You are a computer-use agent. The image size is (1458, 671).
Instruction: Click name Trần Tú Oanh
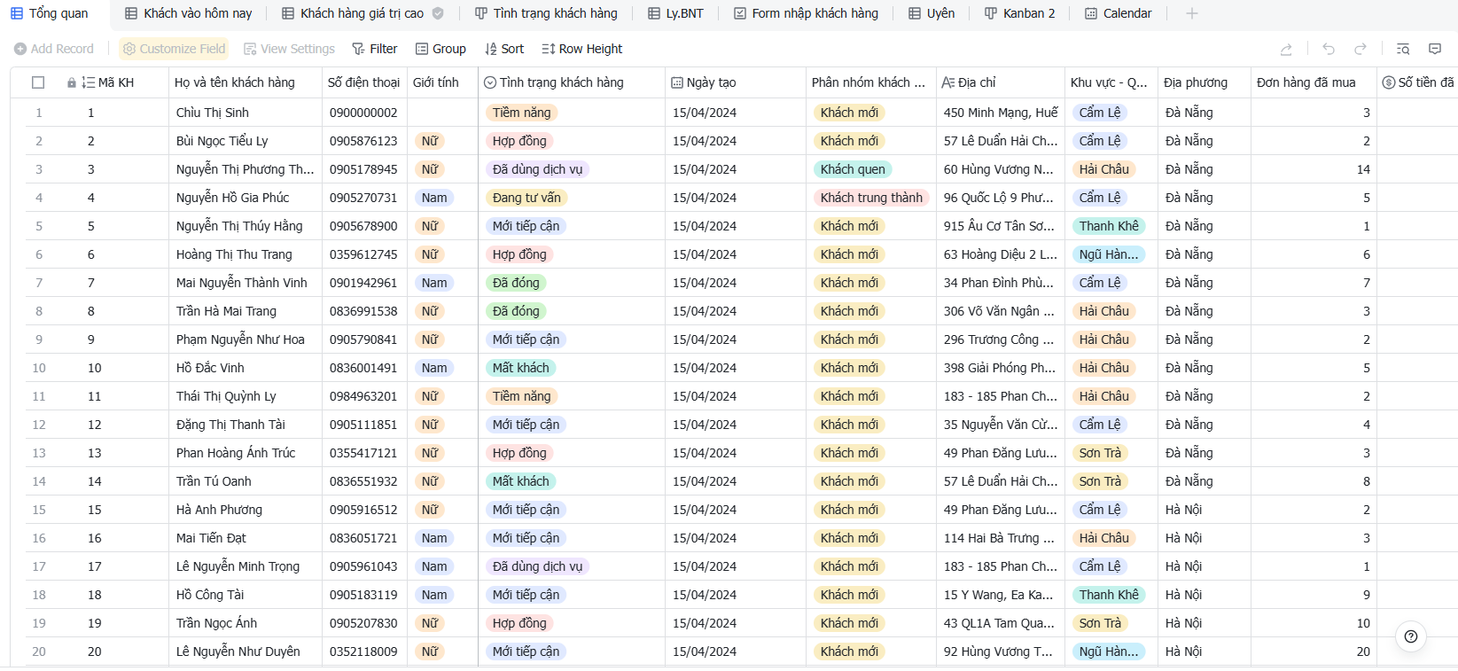click(214, 481)
